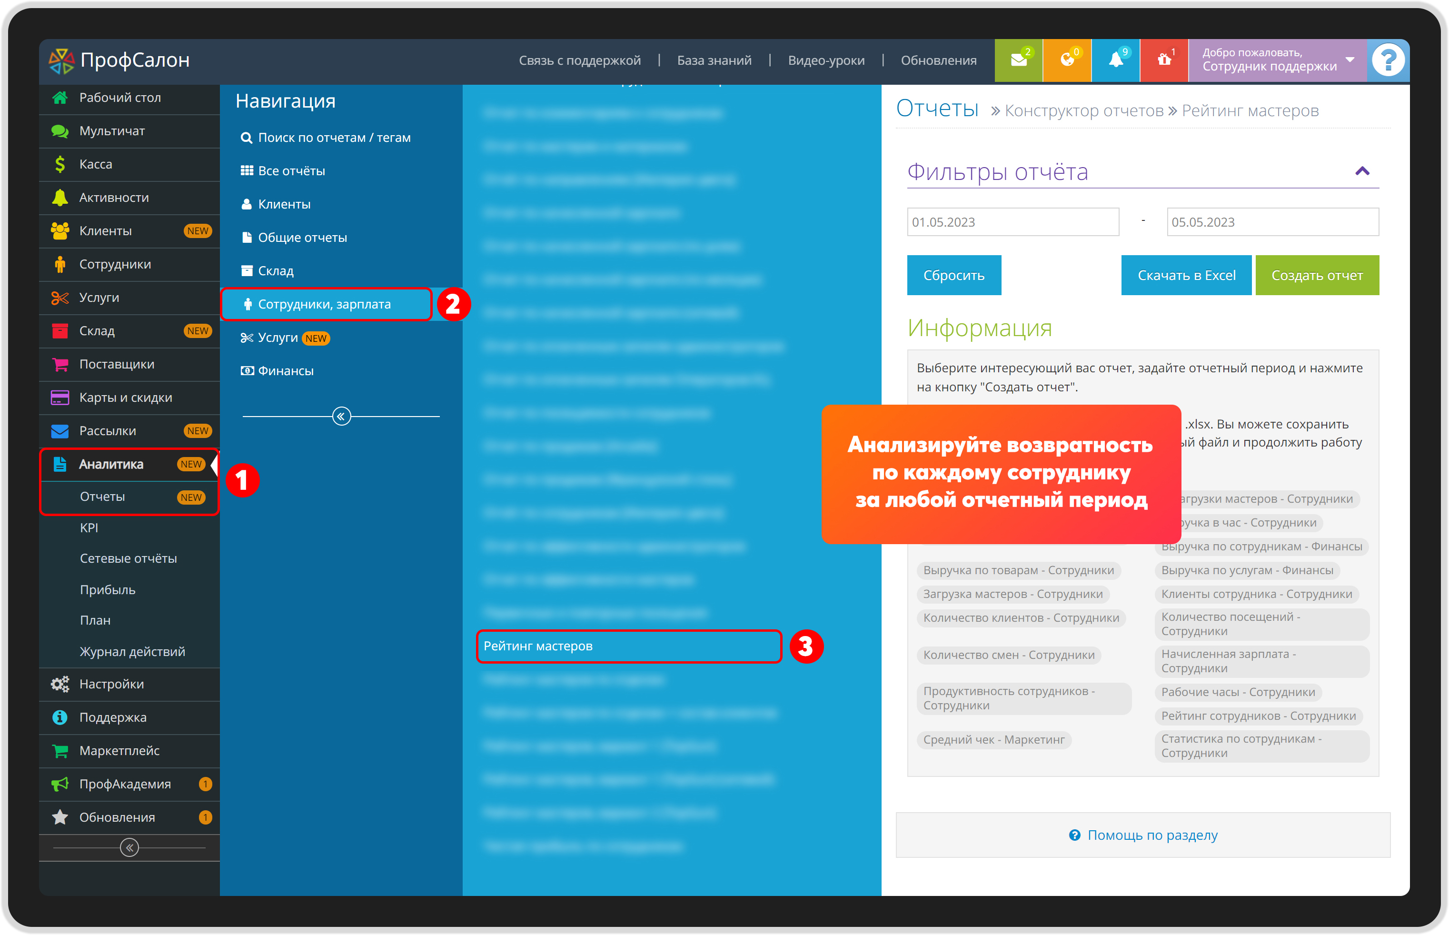Open Склад in the dark sidebar
The image size is (1449, 935).
[x=129, y=331]
